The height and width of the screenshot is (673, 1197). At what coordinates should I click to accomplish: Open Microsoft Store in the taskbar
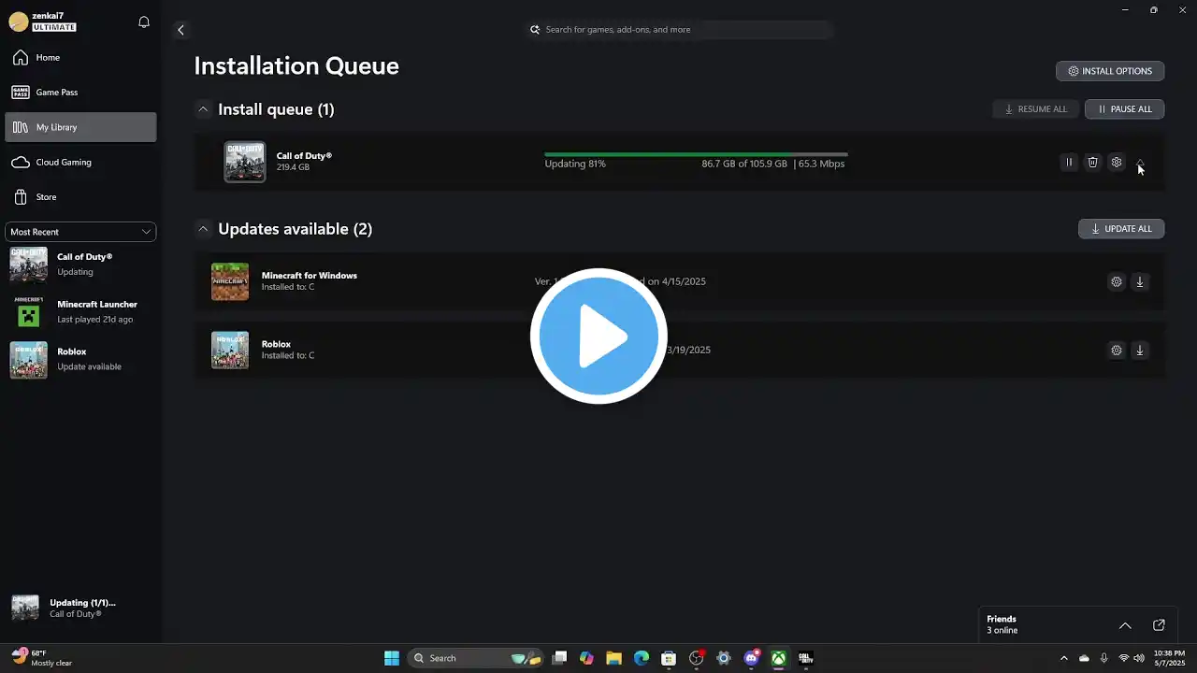(x=669, y=658)
